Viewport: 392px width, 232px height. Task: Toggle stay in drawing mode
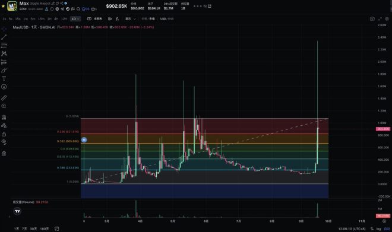(4, 126)
